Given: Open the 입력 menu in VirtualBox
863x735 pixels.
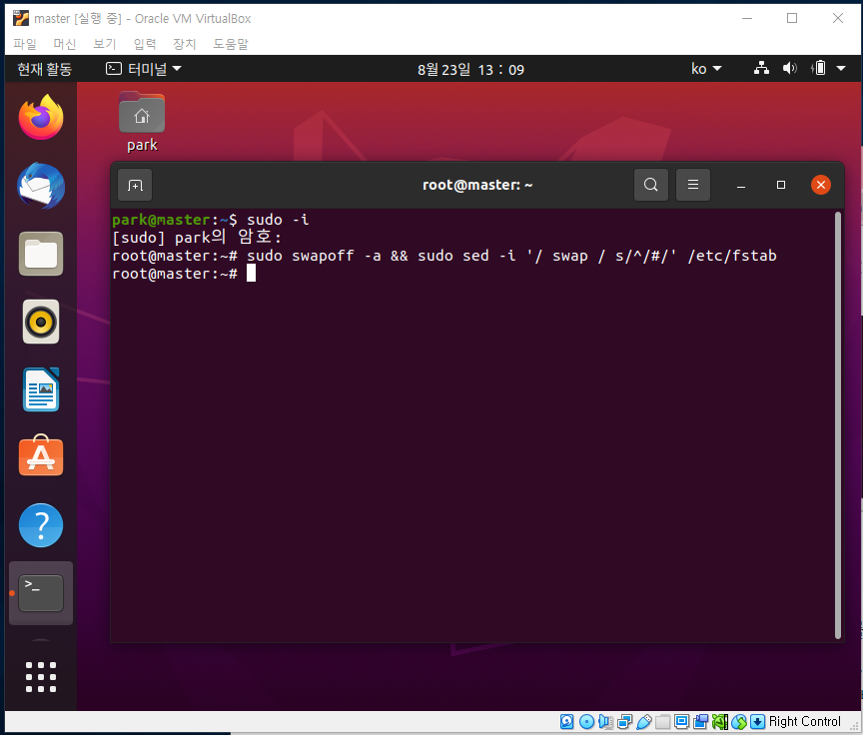Looking at the screenshot, I should (145, 44).
